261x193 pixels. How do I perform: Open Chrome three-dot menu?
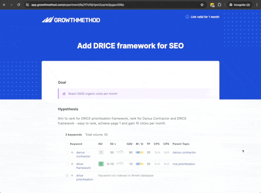coord(257,5)
